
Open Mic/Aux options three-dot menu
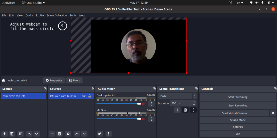point(151,119)
